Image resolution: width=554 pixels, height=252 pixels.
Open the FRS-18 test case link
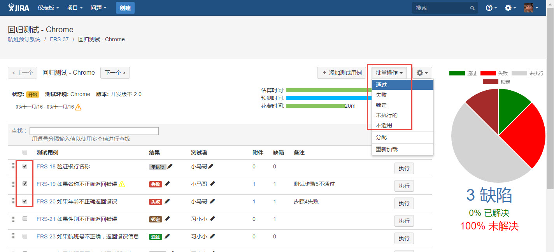coord(46,166)
